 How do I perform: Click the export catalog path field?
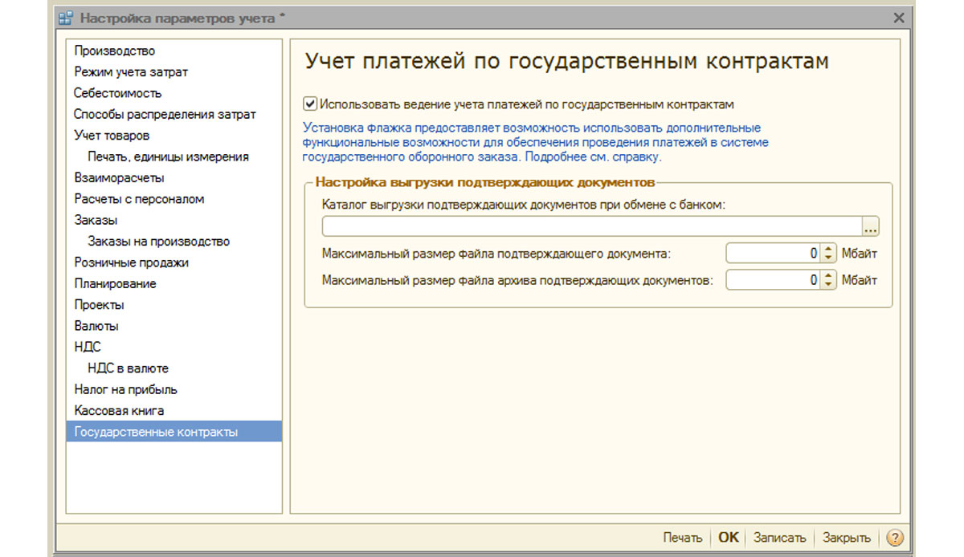592,226
